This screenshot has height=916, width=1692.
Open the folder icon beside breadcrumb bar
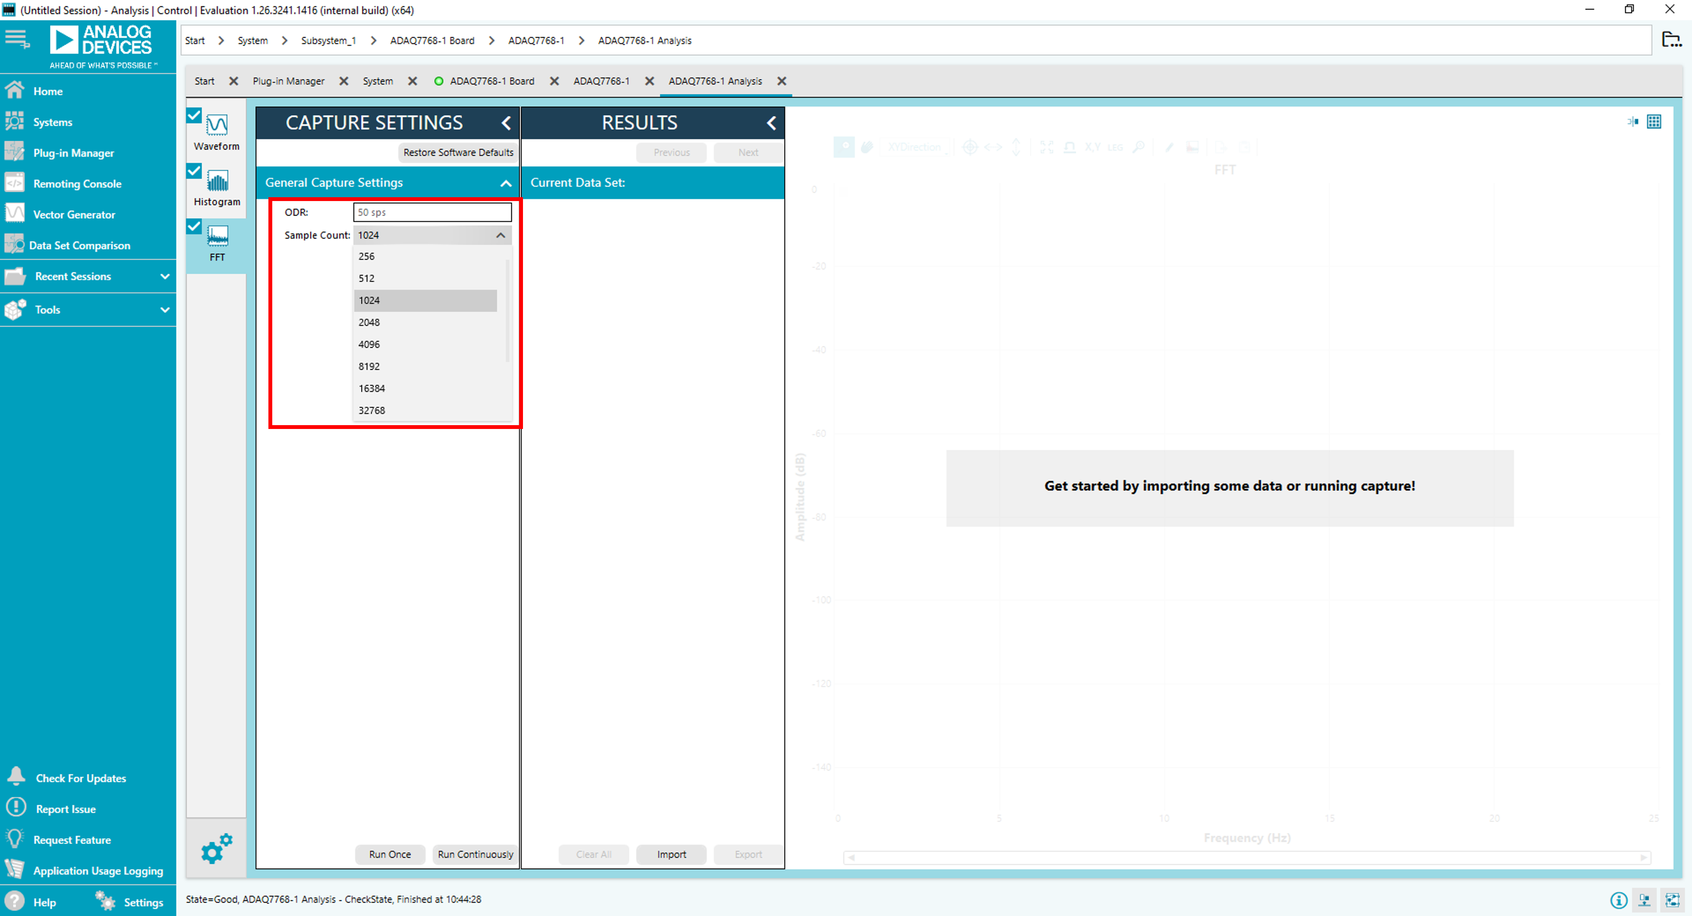pyautogui.click(x=1671, y=40)
